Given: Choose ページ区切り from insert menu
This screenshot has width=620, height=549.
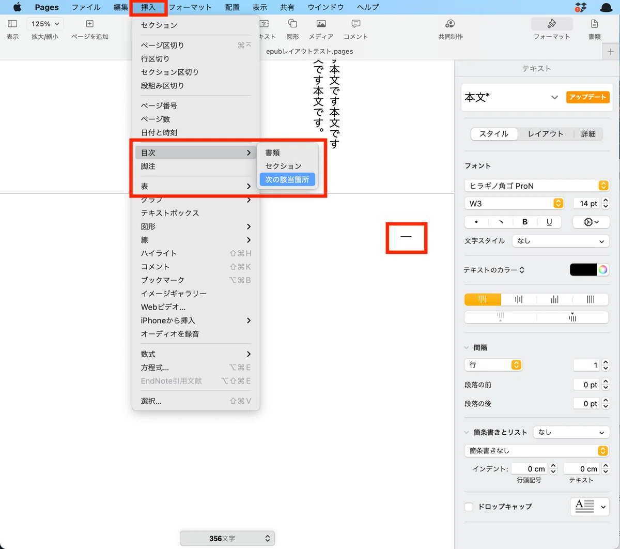Looking at the screenshot, I should click(x=196, y=45).
